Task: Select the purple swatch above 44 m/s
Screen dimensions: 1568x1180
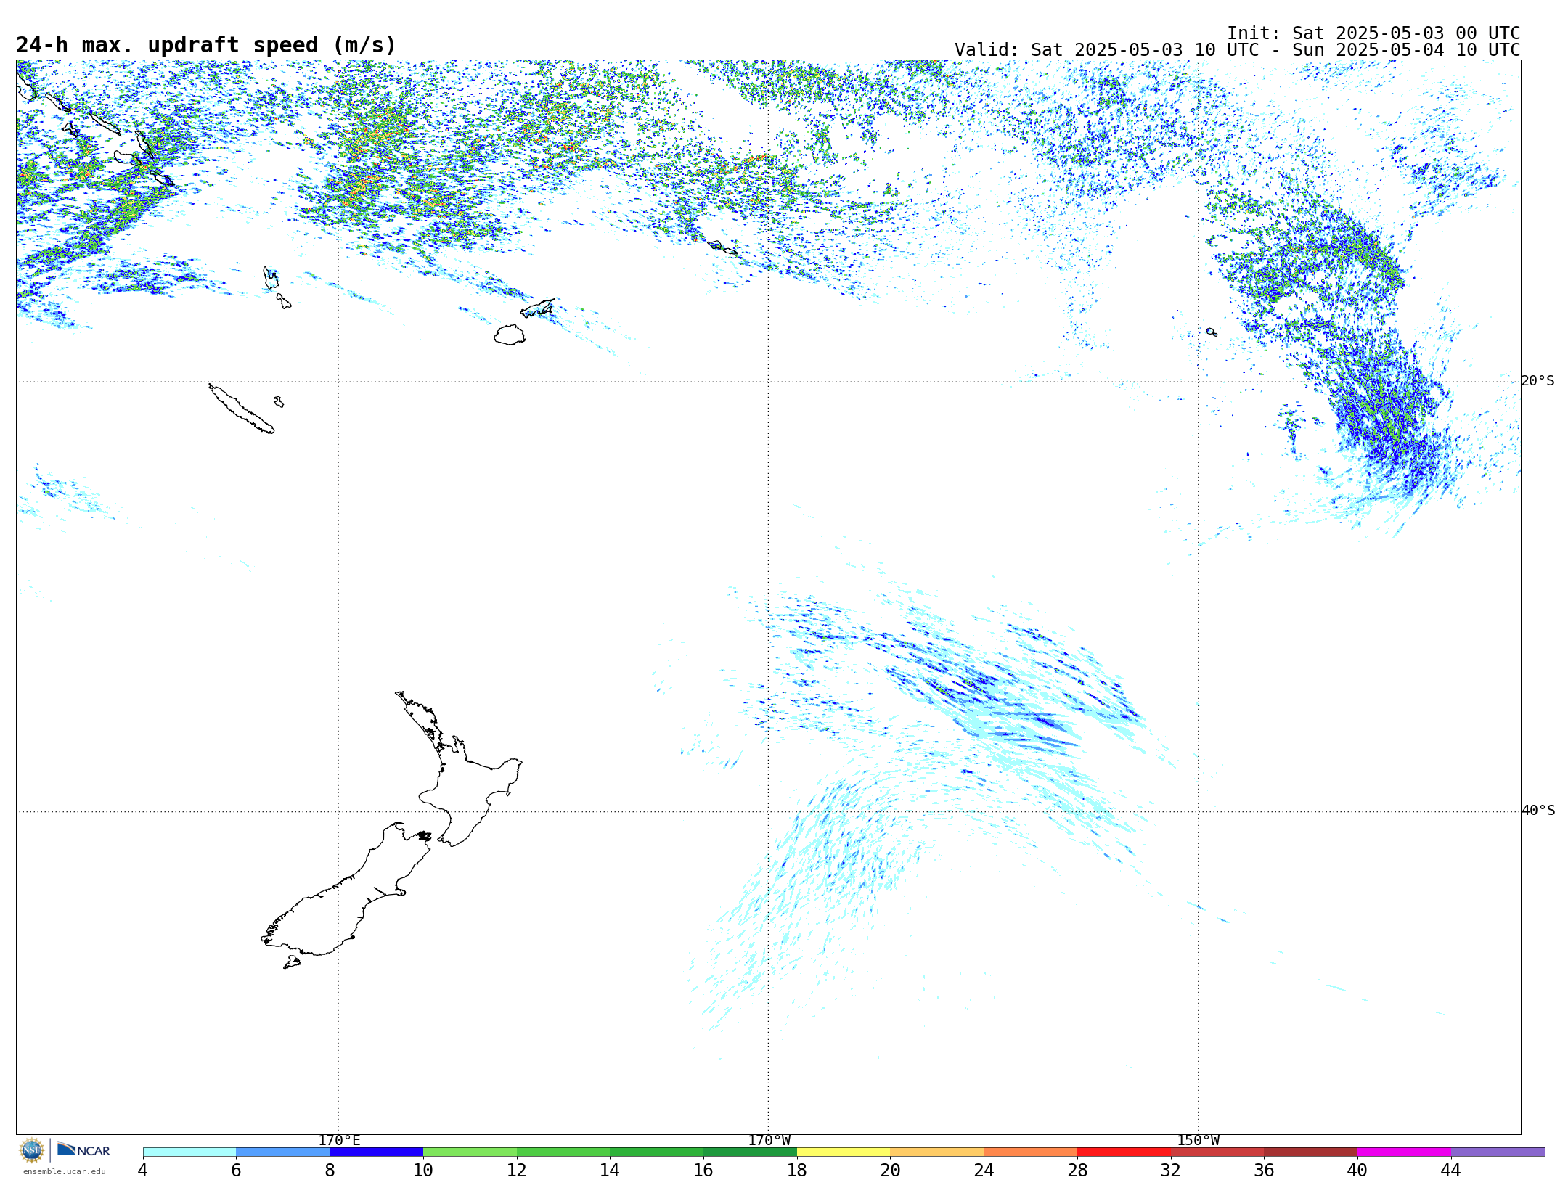Action: coord(1498,1152)
